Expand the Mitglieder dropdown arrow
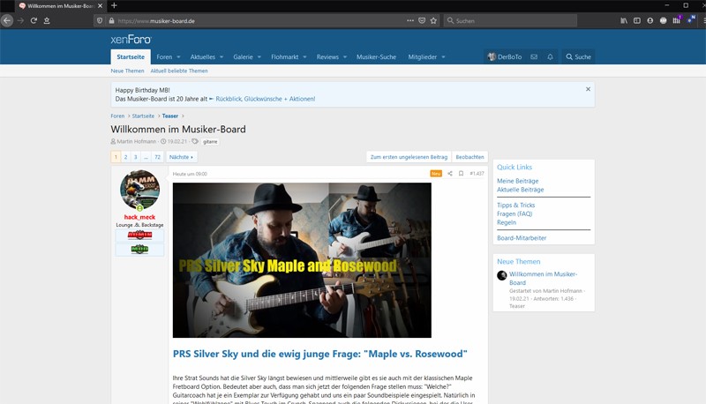 coord(444,57)
